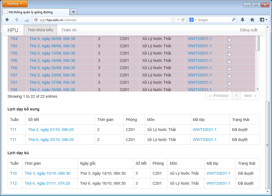Click the browser back arrow button
This screenshot has height=196, width=272.
pyautogui.click(x=7, y=20)
